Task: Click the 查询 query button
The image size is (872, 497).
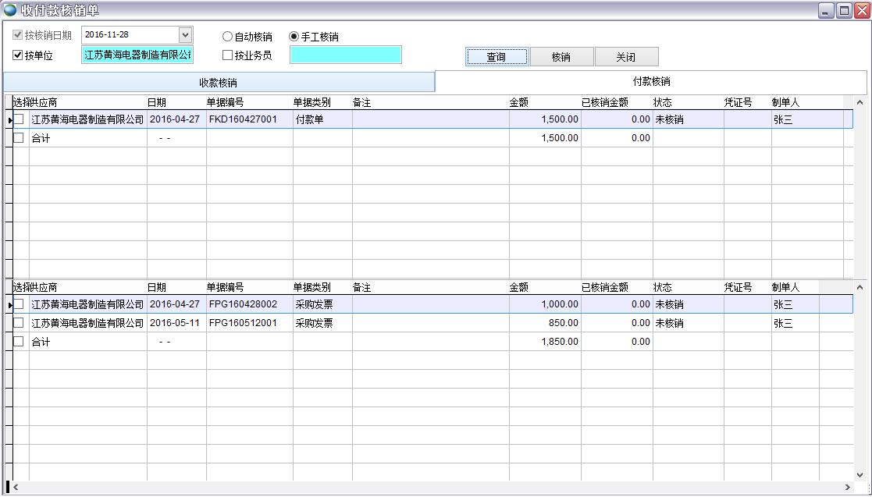Action: (x=496, y=55)
